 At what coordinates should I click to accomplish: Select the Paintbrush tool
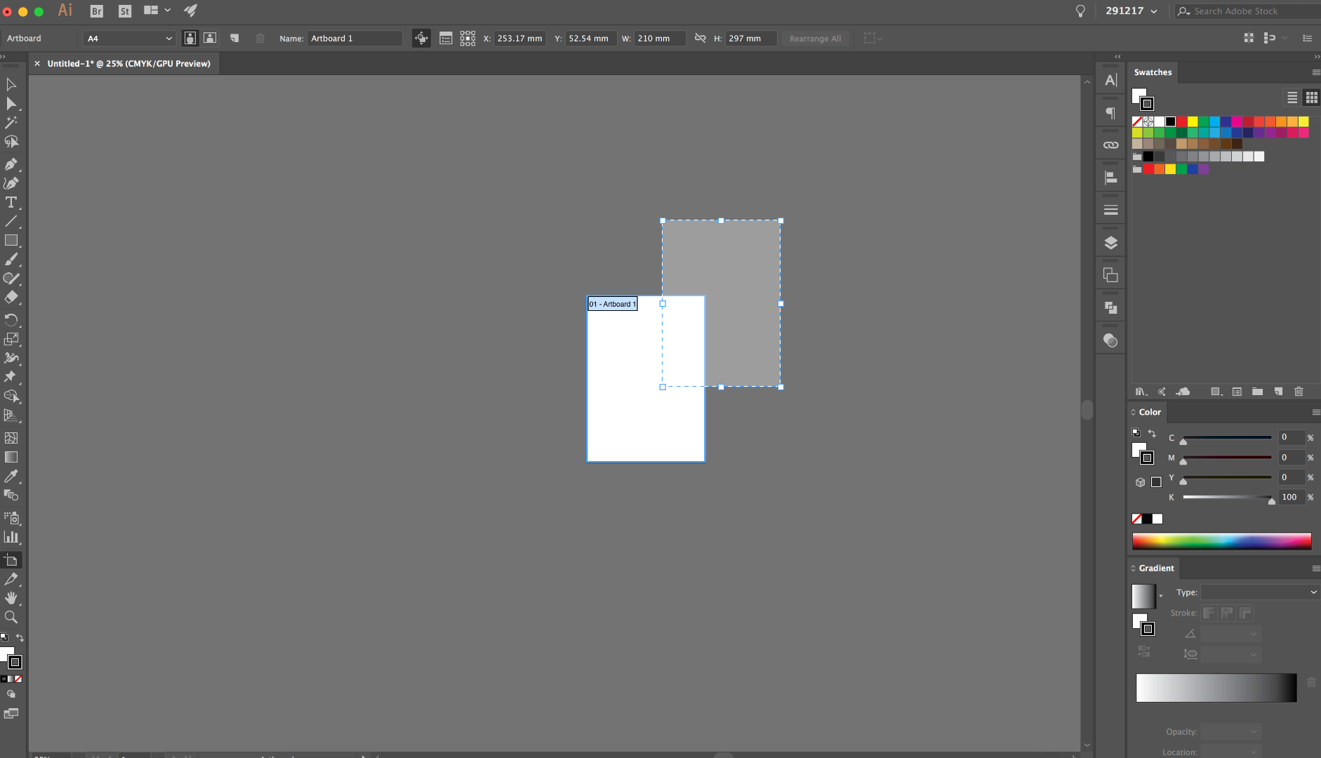pyautogui.click(x=11, y=260)
